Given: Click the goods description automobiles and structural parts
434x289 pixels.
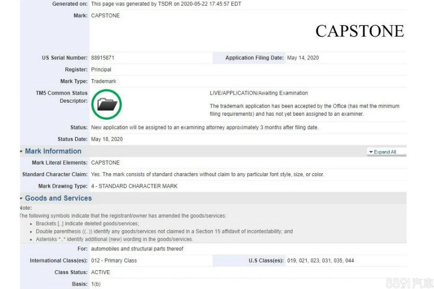Looking at the screenshot, I should click(137, 249).
